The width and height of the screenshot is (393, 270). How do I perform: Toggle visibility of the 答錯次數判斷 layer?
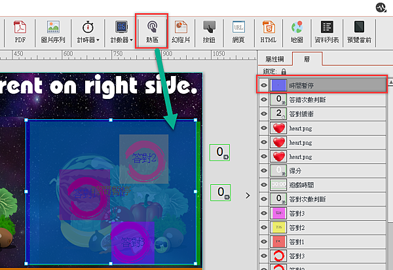(x=264, y=100)
